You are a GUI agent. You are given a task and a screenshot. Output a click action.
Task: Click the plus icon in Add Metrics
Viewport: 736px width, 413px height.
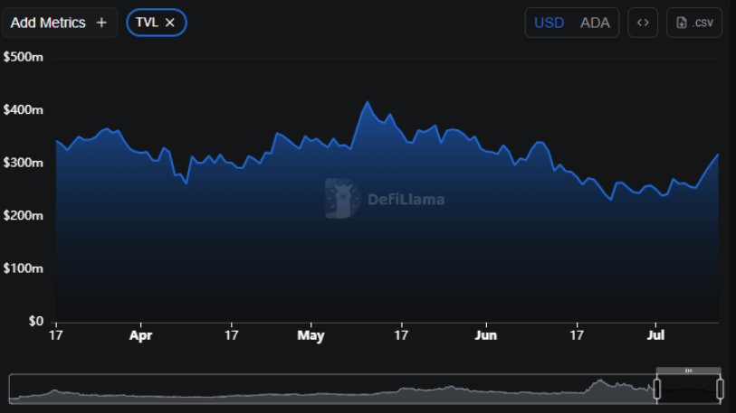[101, 23]
